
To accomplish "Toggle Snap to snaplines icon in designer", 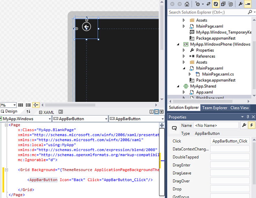I will click(x=36, y=105).
